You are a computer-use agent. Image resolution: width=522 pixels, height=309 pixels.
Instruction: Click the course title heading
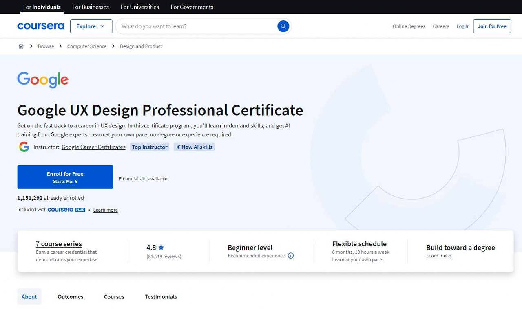tap(160, 110)
